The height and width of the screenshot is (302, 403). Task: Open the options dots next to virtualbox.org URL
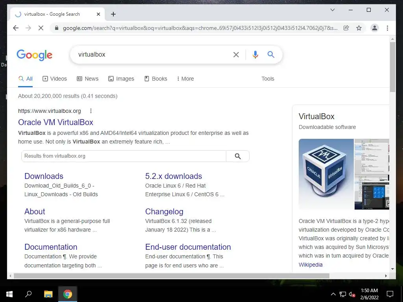[x=91, y=111]
